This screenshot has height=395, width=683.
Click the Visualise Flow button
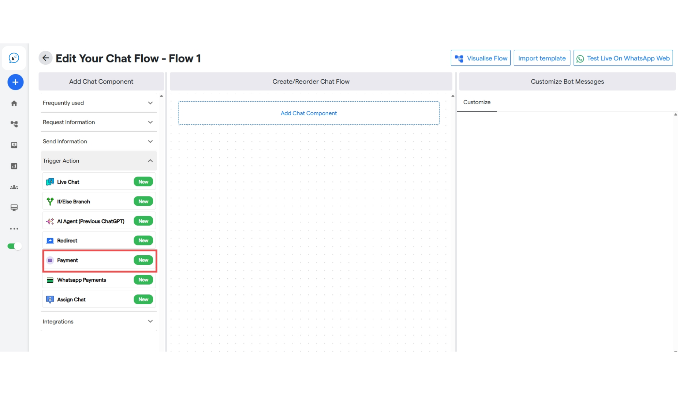coord(481,58)
